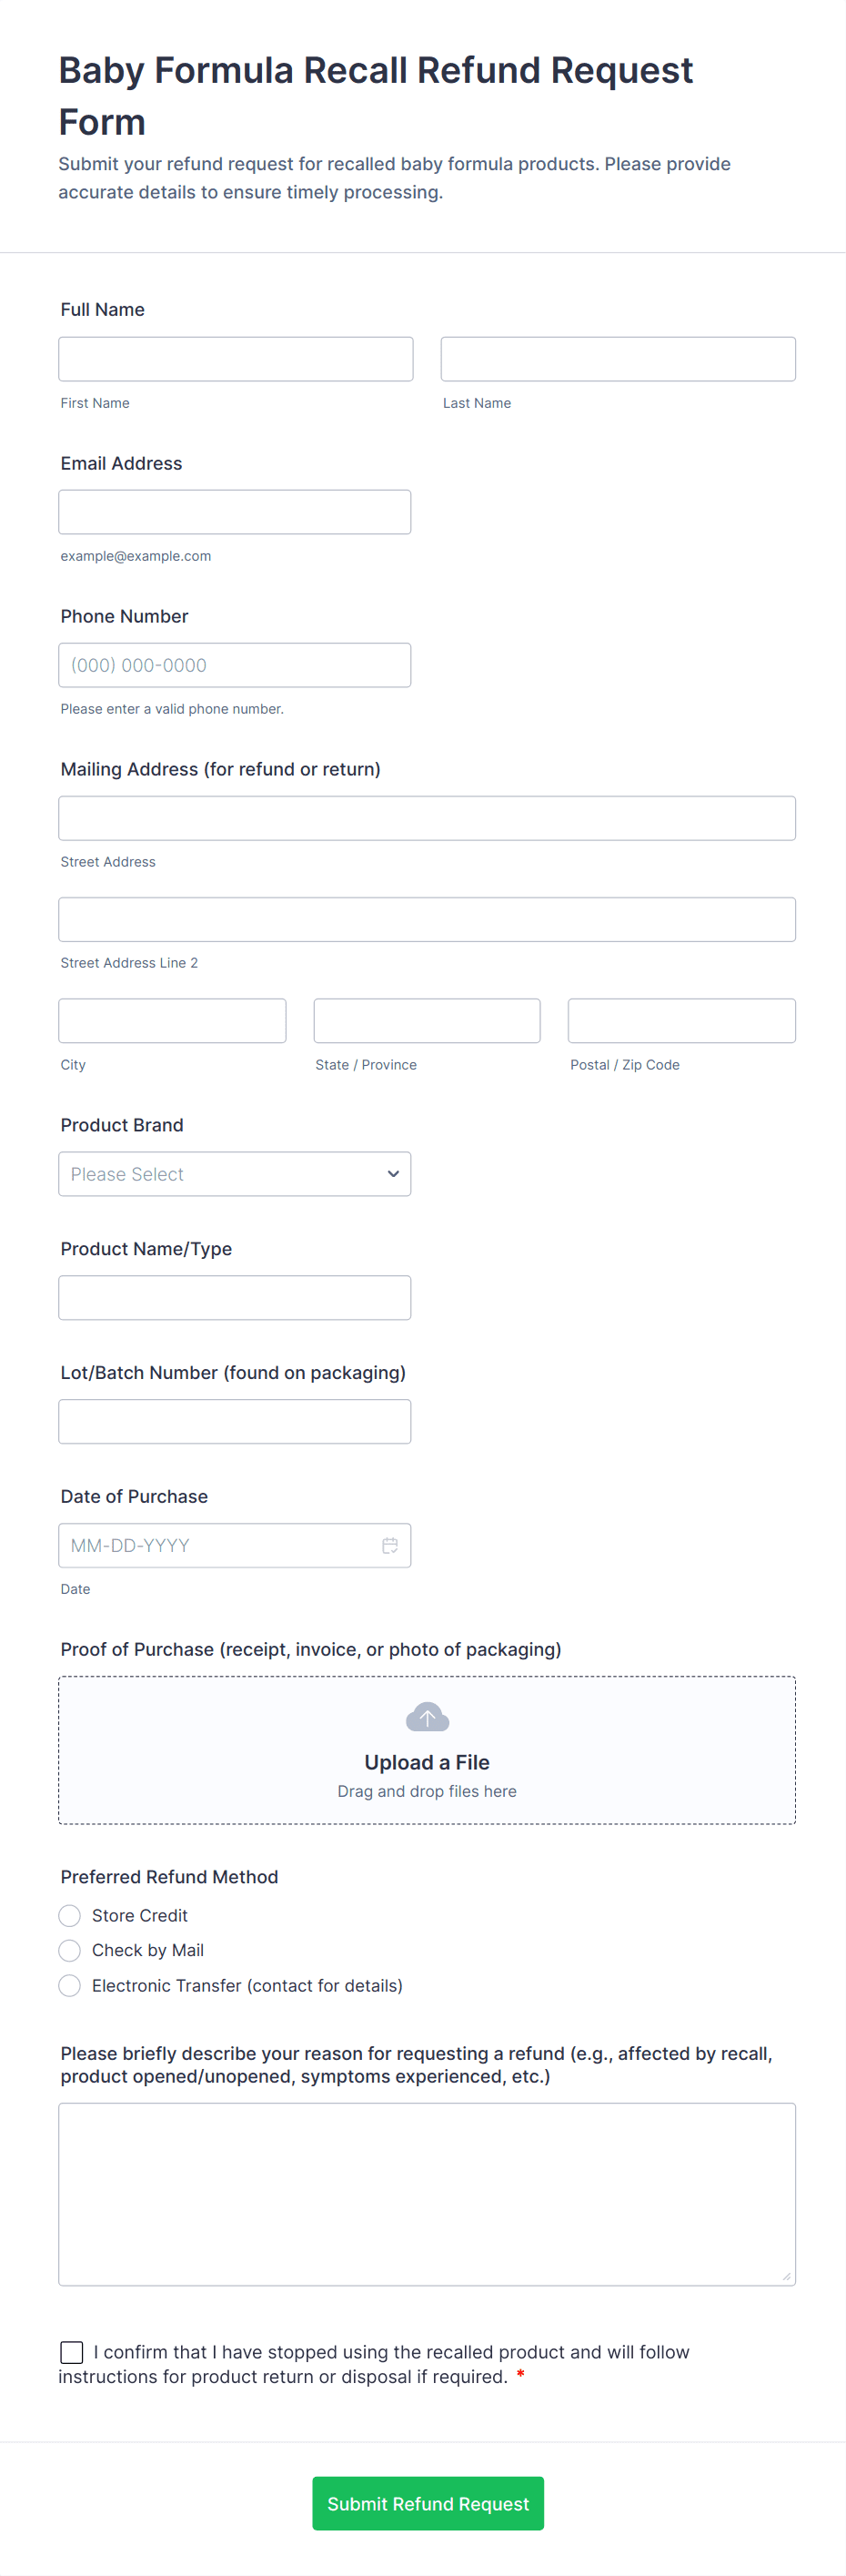Click the Product Brand dropdown chevron

click(x=393, y=1174)
